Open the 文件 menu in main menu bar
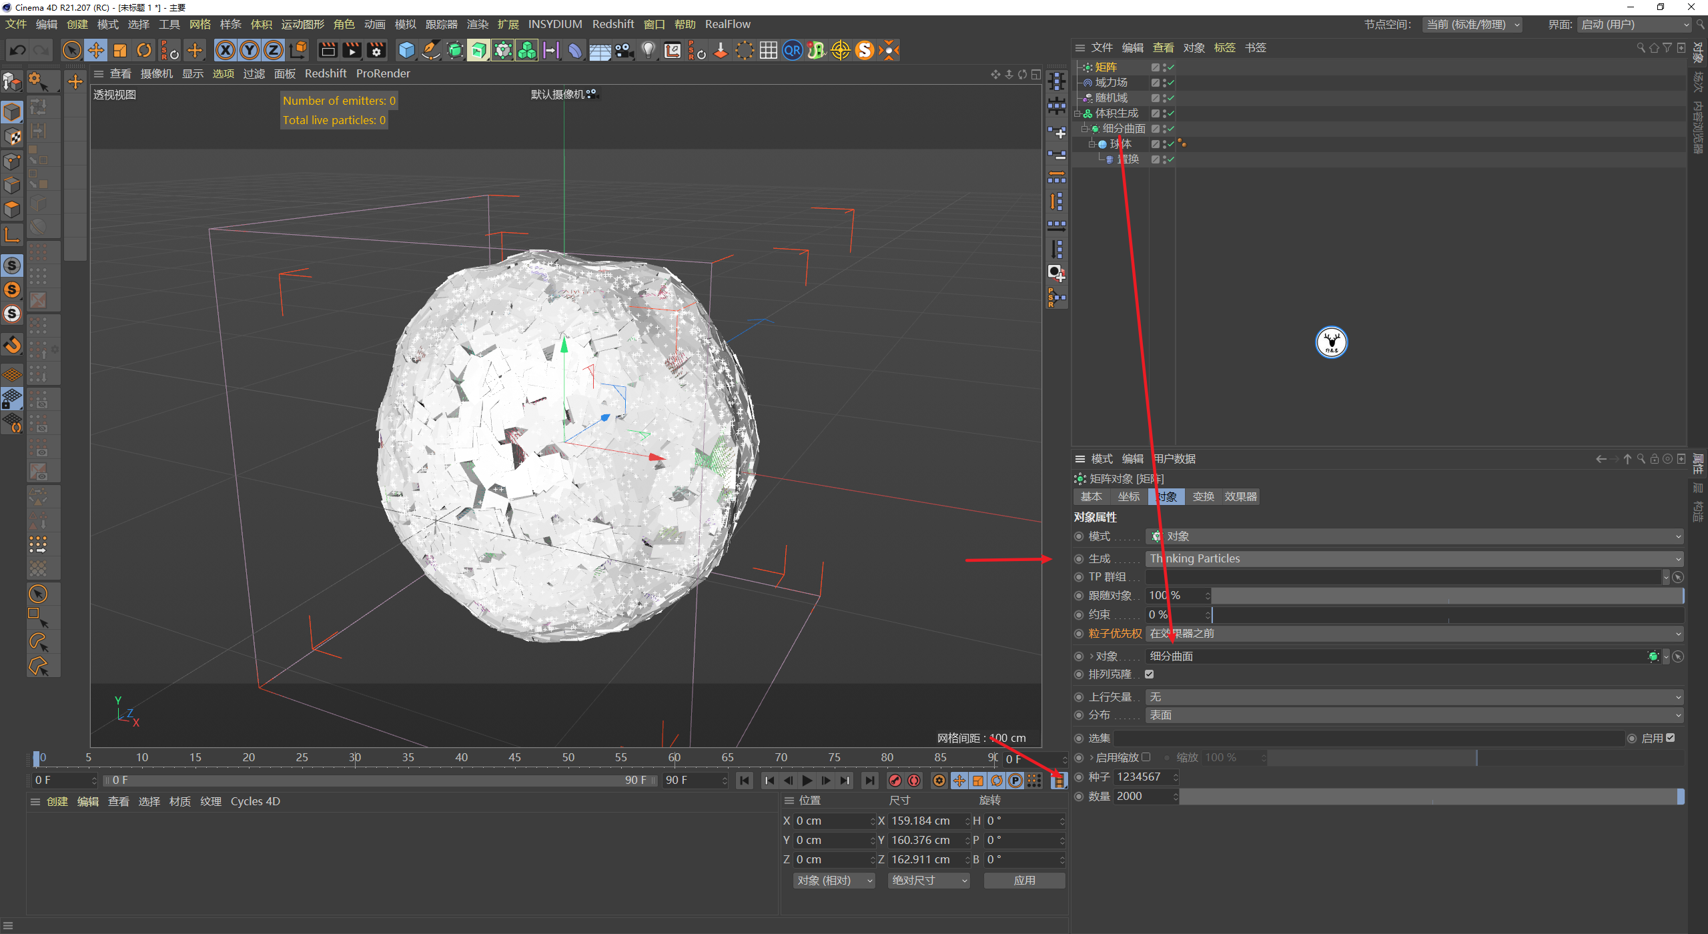Screen dimensions: 1708x934 pos(16,24)
